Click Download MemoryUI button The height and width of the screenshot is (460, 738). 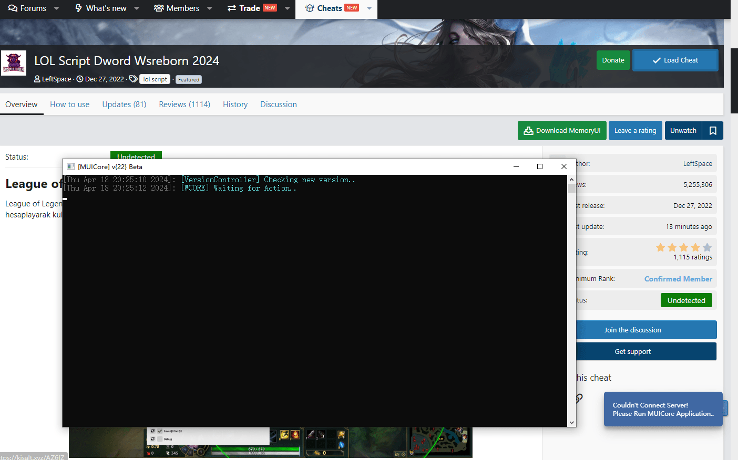[x=562, y=131]
